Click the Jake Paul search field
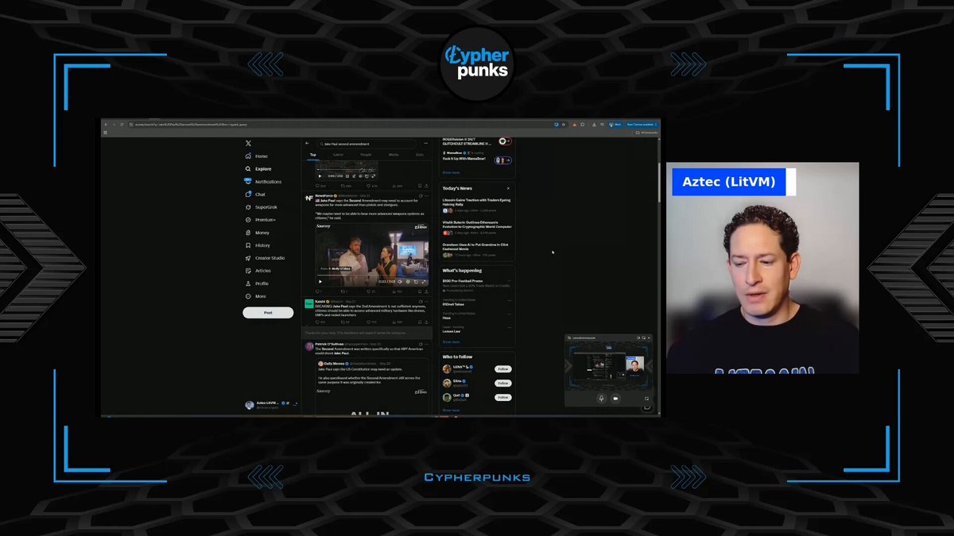The image size is (954, 536). click(366, 144)
